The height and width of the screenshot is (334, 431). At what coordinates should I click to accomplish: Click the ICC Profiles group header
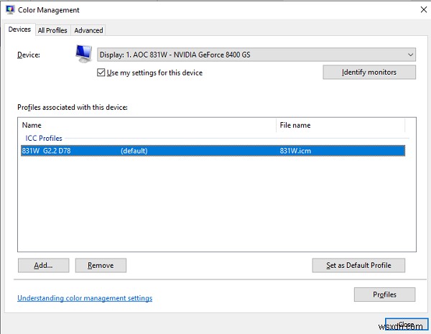[44, 138]
